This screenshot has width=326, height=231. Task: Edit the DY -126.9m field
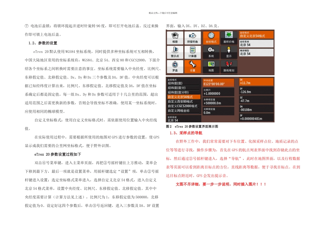(256, 91)
